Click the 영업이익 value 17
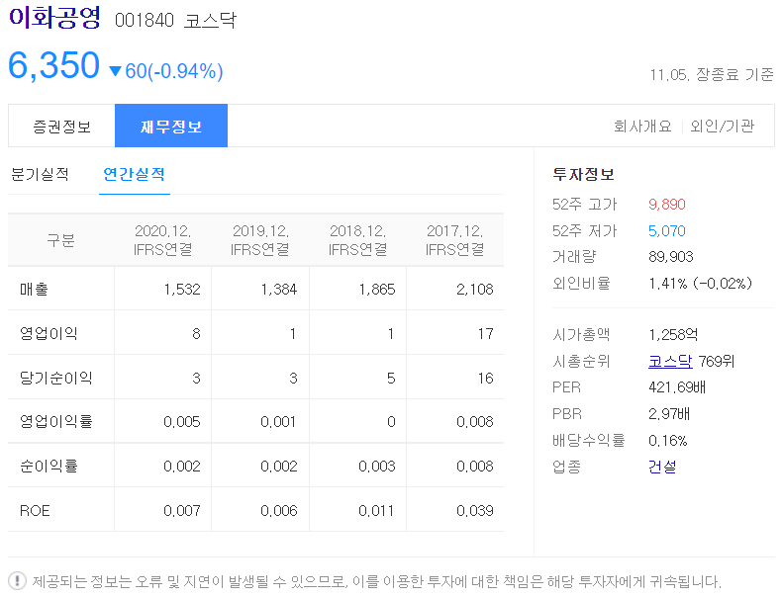The image size is (782, 598). click(485, 334)
